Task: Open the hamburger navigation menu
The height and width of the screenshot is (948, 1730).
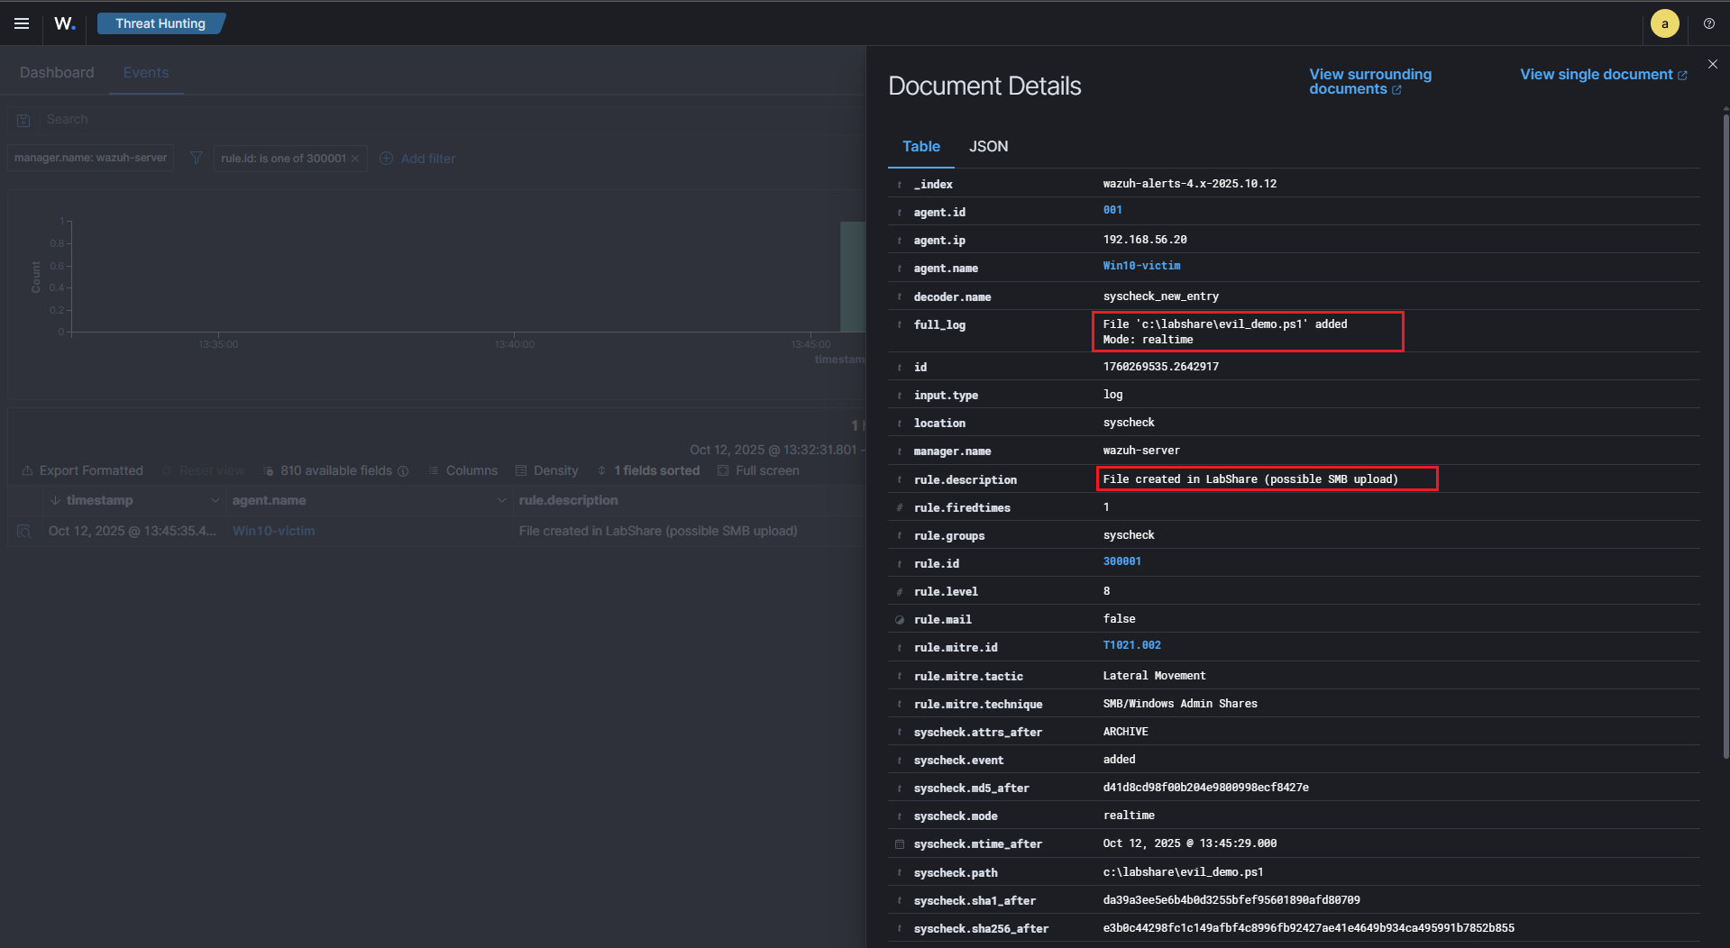Action: point(22,23)
